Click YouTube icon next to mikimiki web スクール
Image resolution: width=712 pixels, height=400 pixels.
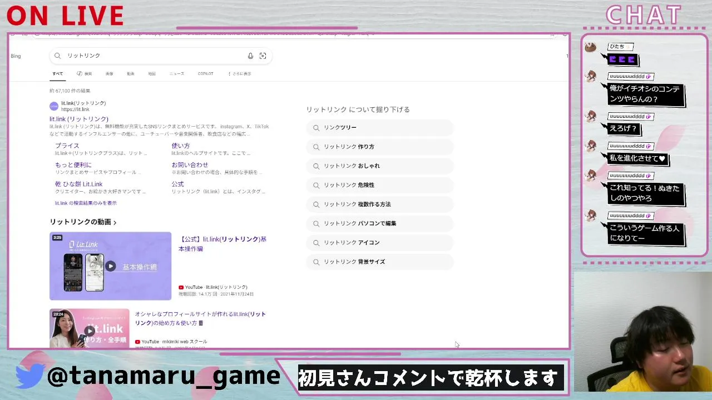(137, 342)
